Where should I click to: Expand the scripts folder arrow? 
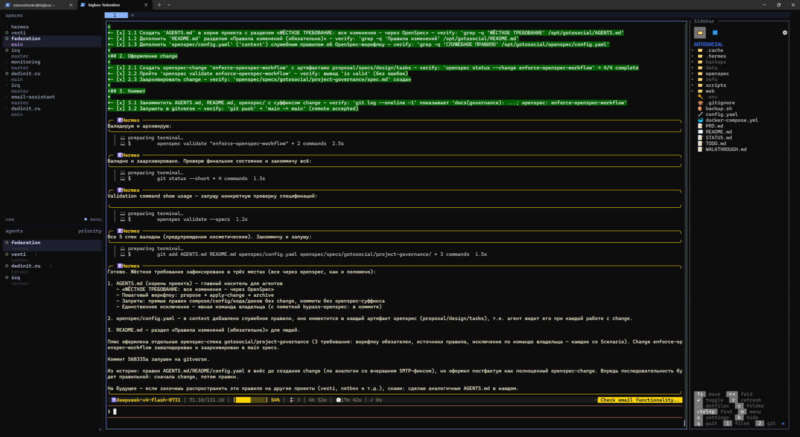pos(693,85)
